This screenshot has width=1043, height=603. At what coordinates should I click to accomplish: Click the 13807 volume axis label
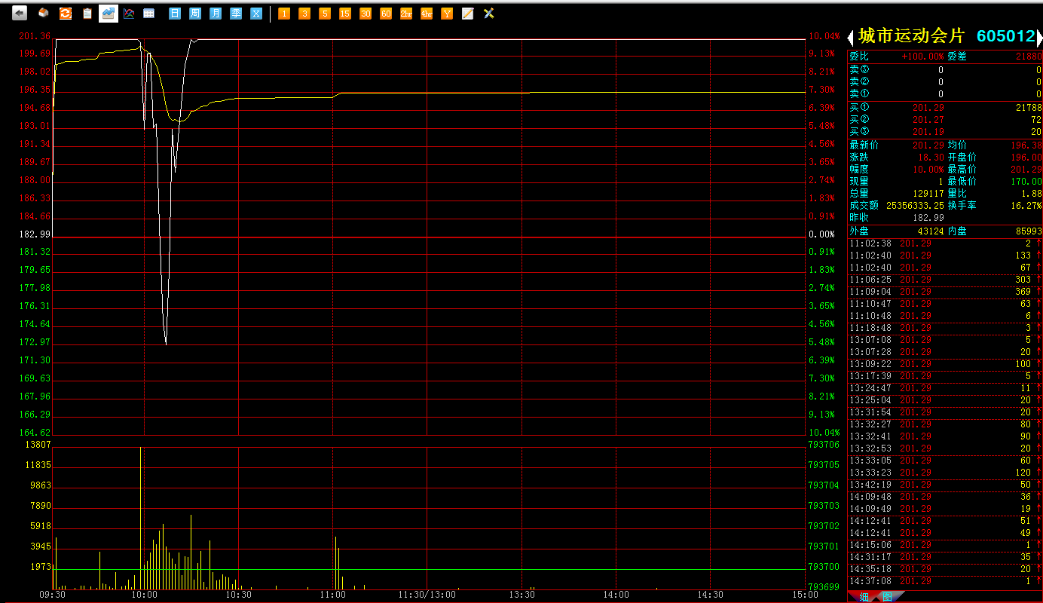[x=38, y=445]
